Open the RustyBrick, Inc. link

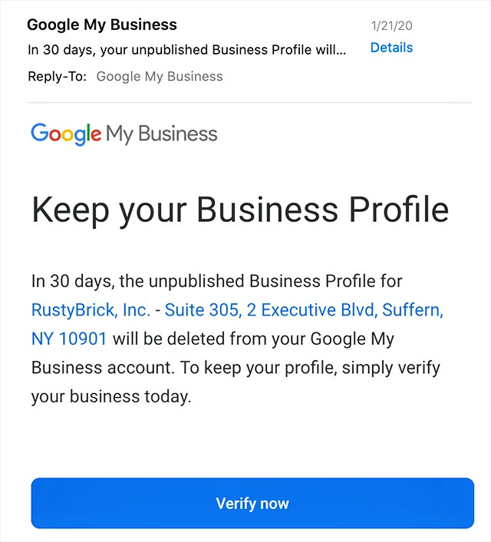(91, 309)
